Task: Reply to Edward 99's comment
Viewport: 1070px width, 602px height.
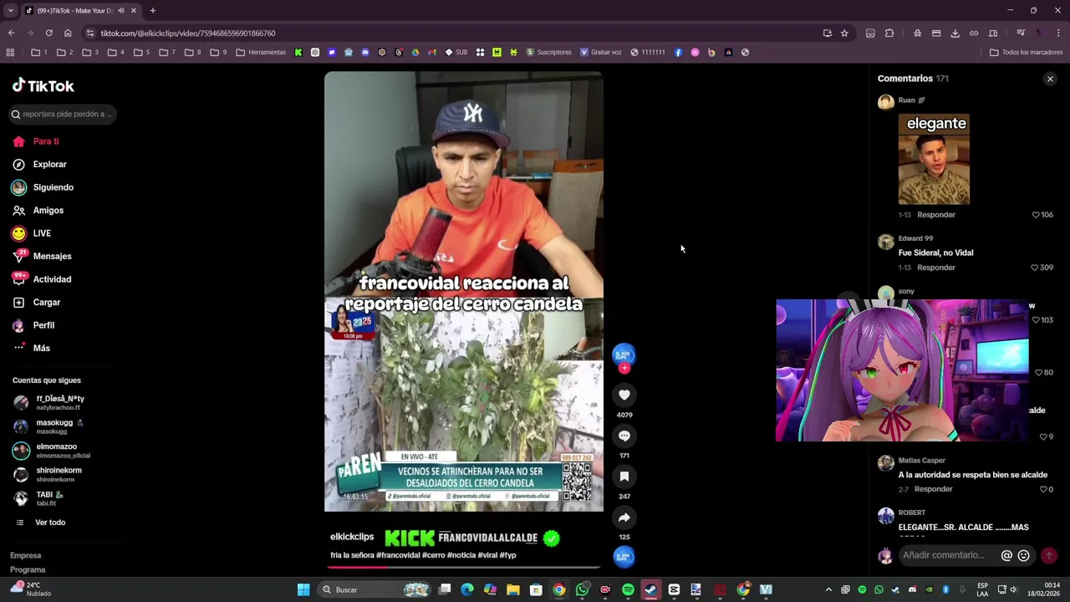Action: coord(935,268)
